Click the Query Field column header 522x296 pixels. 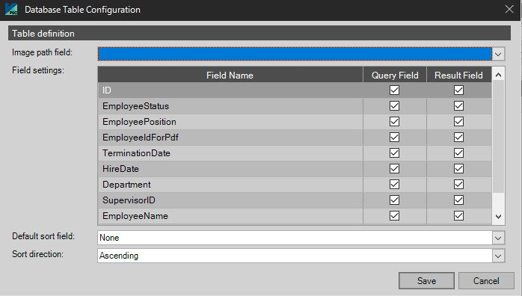[x=395, y=75]
